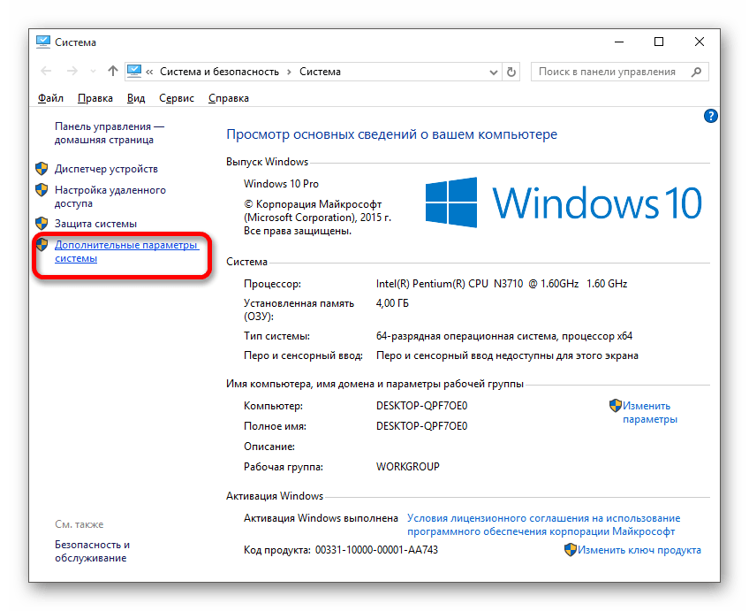Click the blue help question mark icon
The image size is (749, 611).
710,116
